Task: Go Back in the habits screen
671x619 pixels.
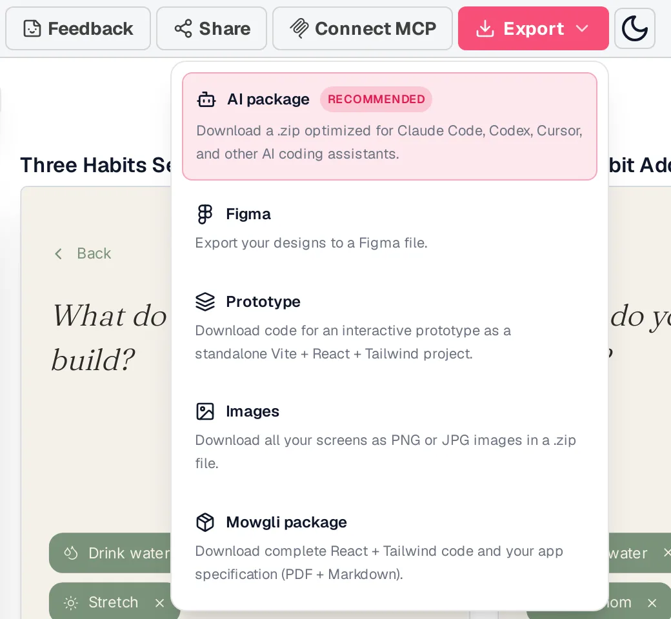Action: click(x=83, y=253)
